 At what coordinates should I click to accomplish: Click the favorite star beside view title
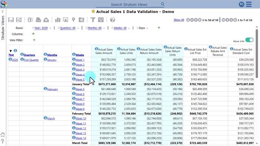pos(93,11)
